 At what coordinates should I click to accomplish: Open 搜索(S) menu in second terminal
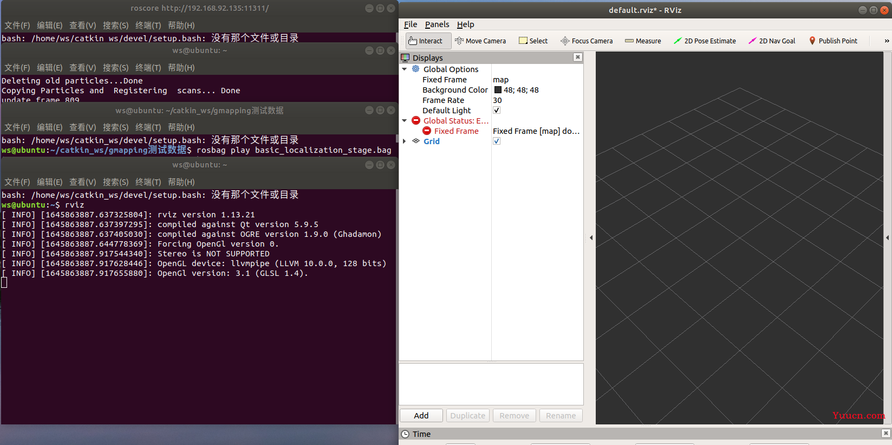(x=116, y=68)
